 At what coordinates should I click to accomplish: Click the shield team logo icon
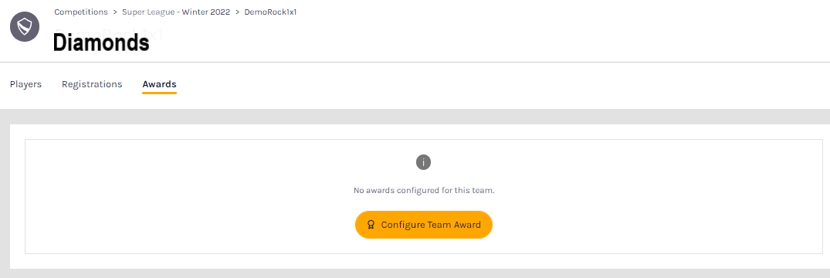25,26
